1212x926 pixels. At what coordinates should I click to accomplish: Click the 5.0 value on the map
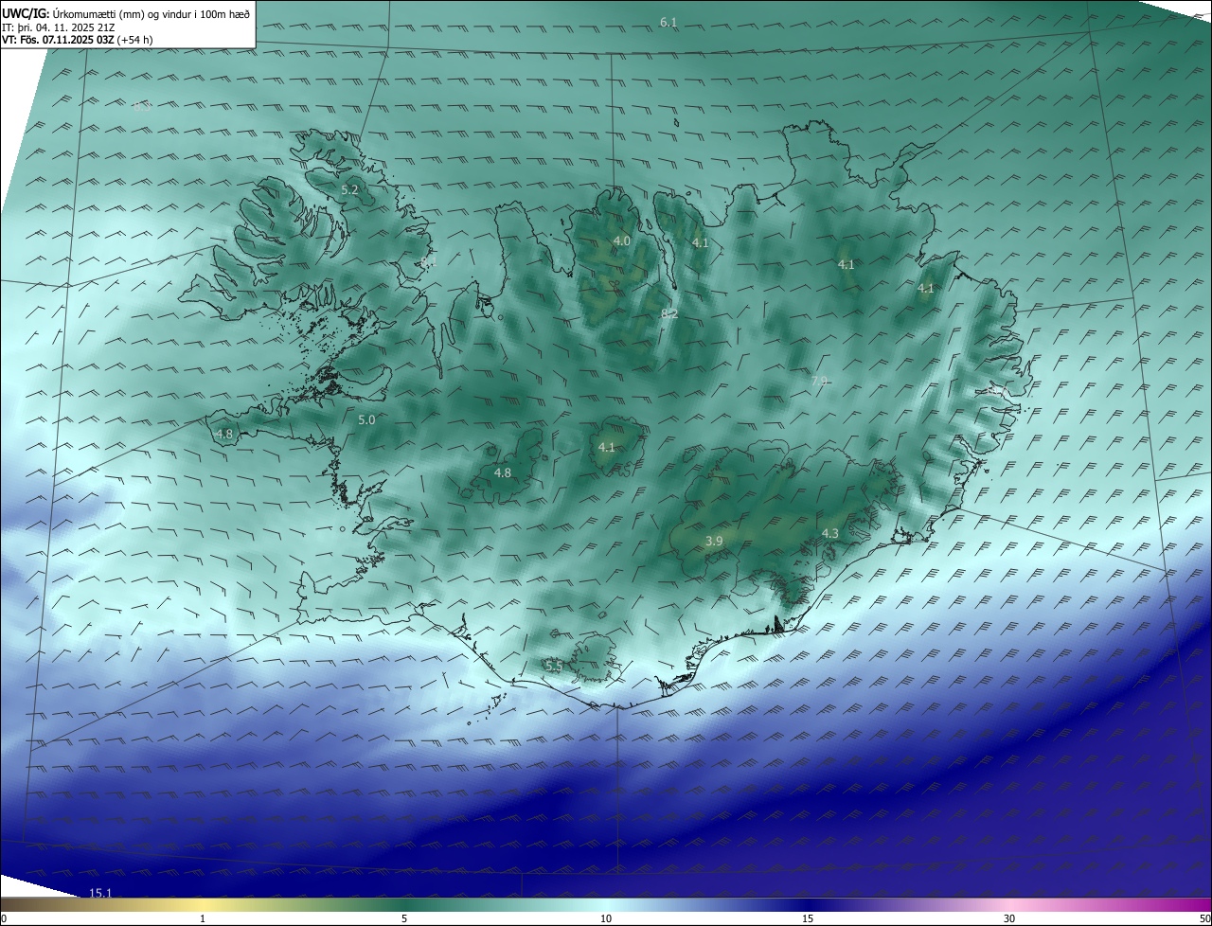366,419
